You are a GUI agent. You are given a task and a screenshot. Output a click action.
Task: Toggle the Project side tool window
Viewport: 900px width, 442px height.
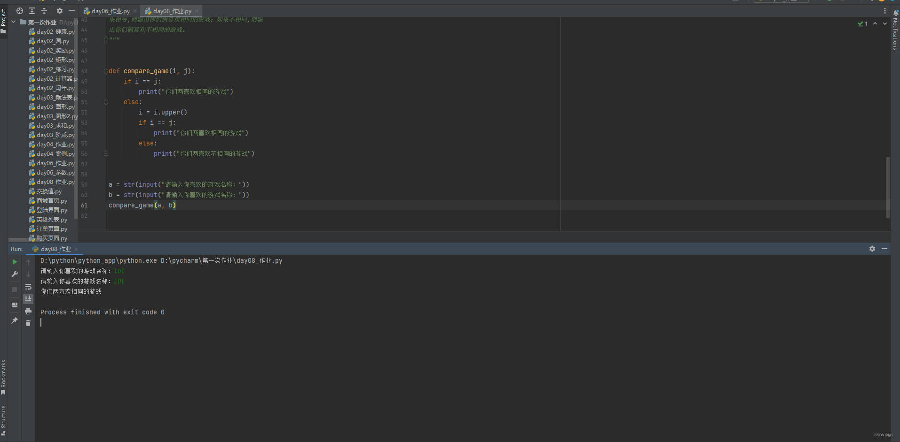point(3,22)
